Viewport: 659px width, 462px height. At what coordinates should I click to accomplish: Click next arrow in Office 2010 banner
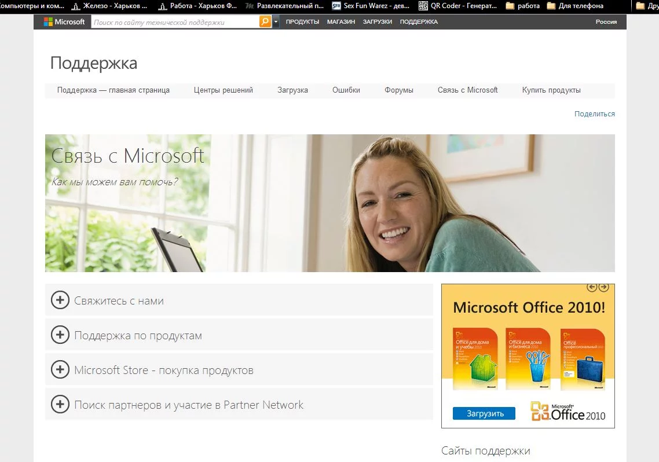pos(603,287)
